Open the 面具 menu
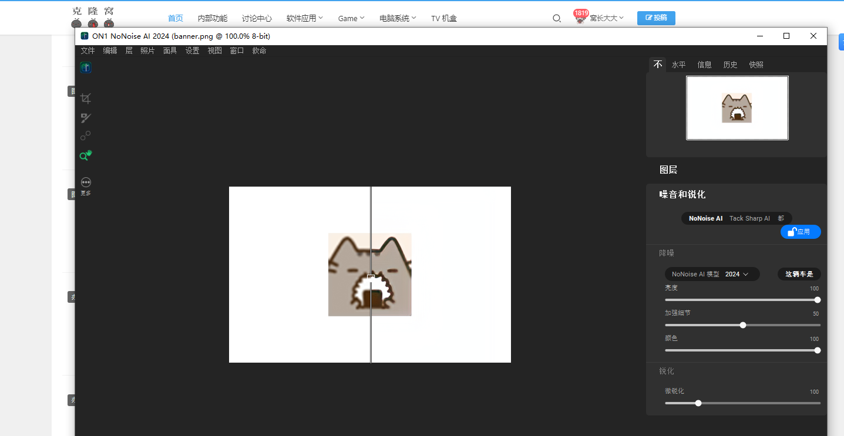This screenshot has height=436, width=844. pyautogui.click(x=170, y=51)
